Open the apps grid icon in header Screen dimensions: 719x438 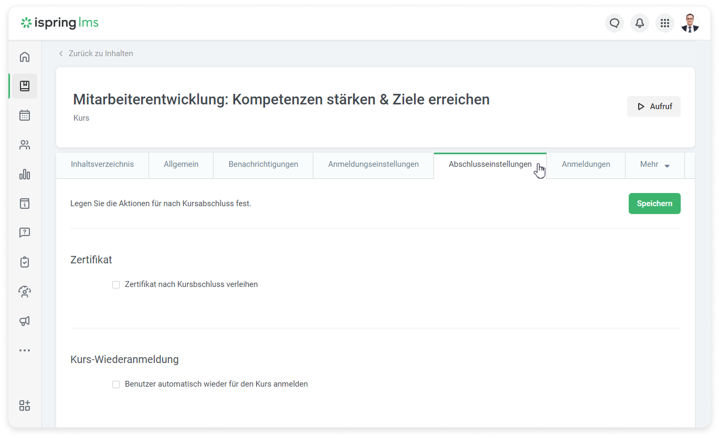click(x=664, y=23)
